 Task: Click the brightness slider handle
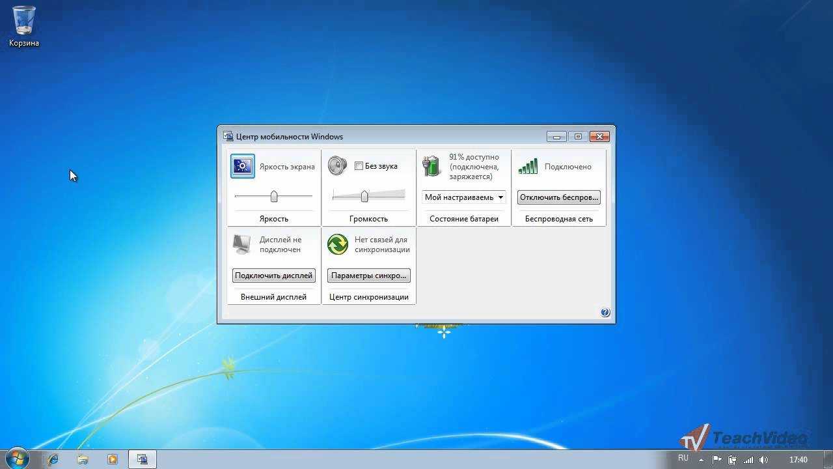coord(274,196)
